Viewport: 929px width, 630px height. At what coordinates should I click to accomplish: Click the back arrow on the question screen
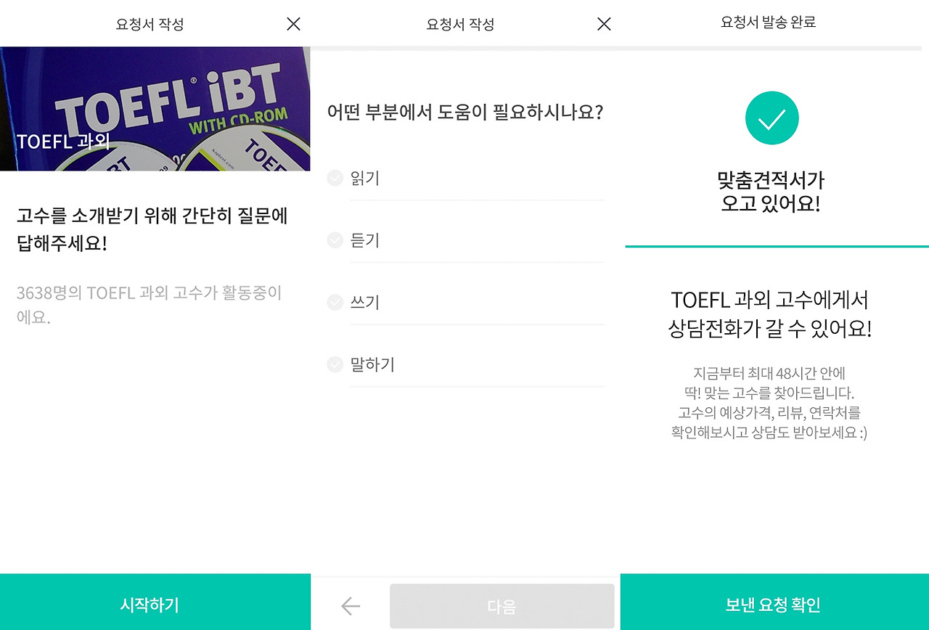point(351,605)
